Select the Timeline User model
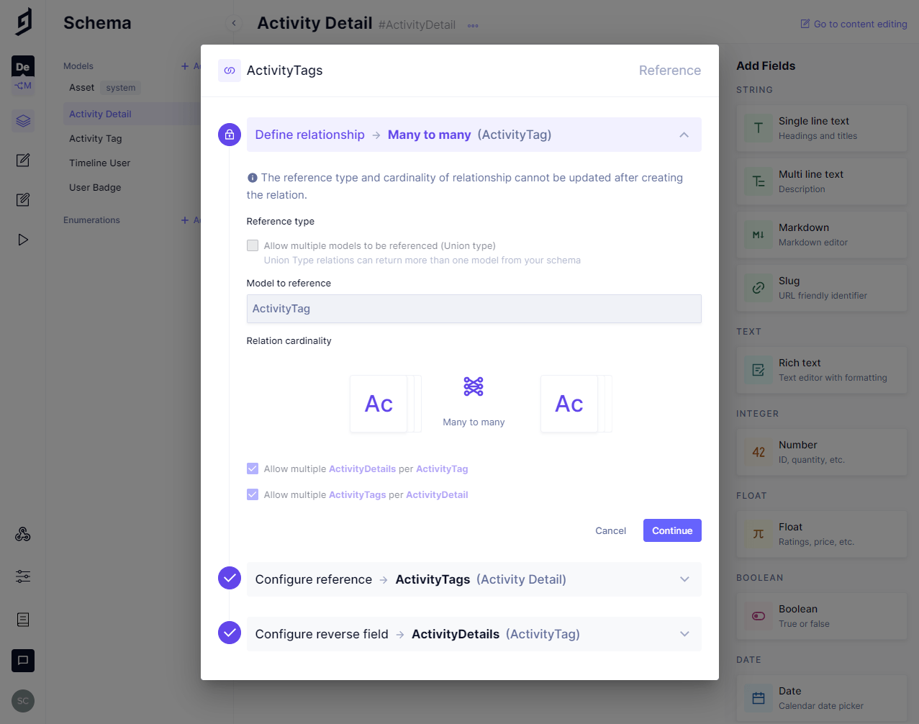Image resolution: width=919 pixels, height=724 pixels. [100, 163]
